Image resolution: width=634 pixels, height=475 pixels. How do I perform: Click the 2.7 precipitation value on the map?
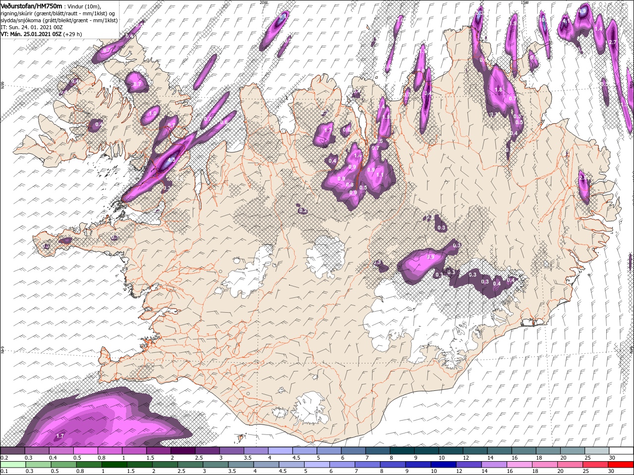tap(612, 43)
